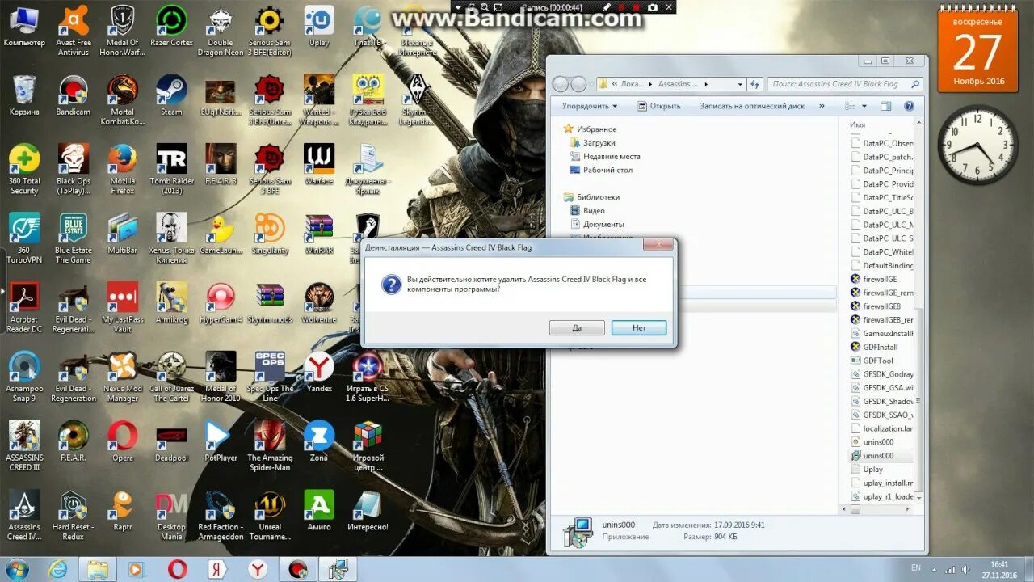Open Mozilla Firefox desktop icon

click(x=123, y=170)
